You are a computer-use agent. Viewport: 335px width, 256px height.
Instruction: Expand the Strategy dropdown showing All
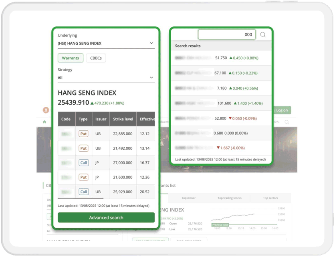(106, 78)
